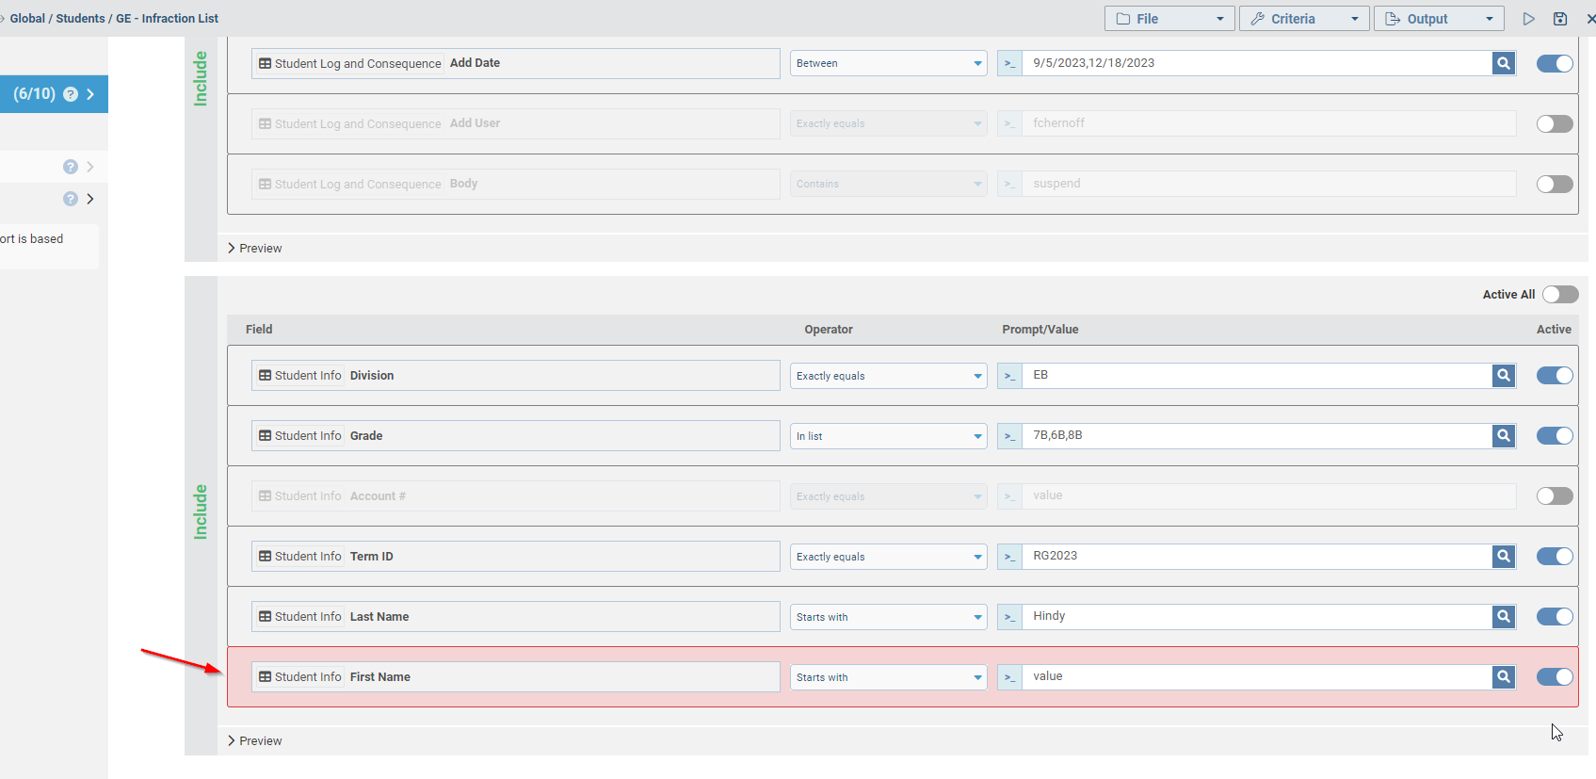Disable the First Name criterion toggle
Screen dimensions: 1596x779
(1555, 676)
